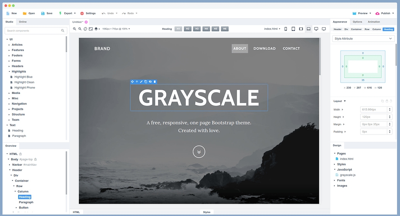The width and height of the screenshot is (400, 216).
Task: Click the New file toolbar button
Action: click(x=12, y=13)
